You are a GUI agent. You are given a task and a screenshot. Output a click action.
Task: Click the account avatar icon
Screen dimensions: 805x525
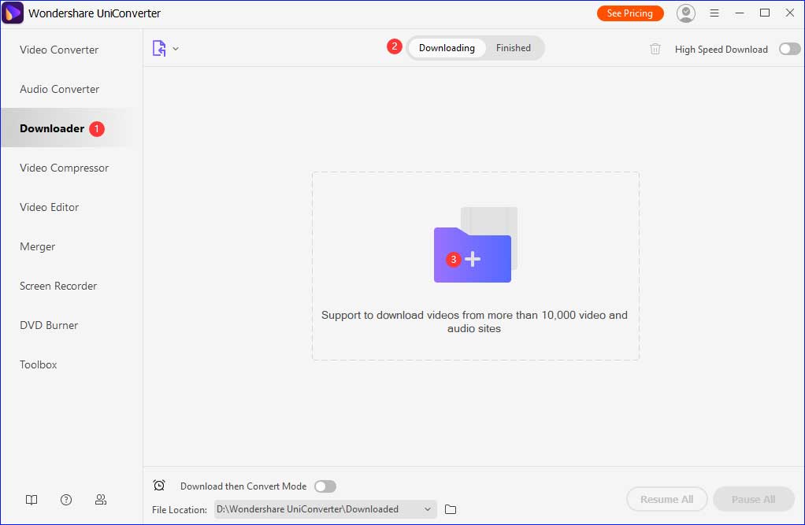coord(685,13)
